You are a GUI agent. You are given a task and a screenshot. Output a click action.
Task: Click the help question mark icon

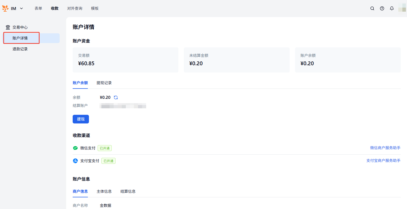click(x=382, y=8)
